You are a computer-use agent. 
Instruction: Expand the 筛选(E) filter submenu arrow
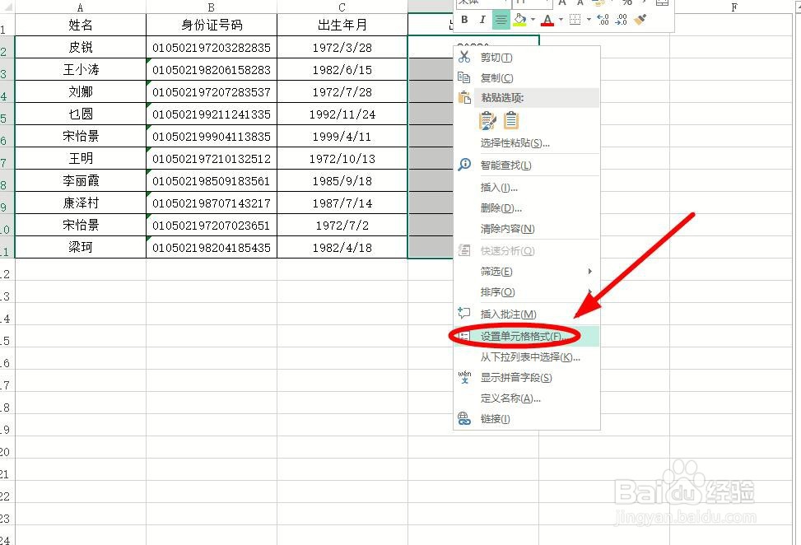pos(590,271)
